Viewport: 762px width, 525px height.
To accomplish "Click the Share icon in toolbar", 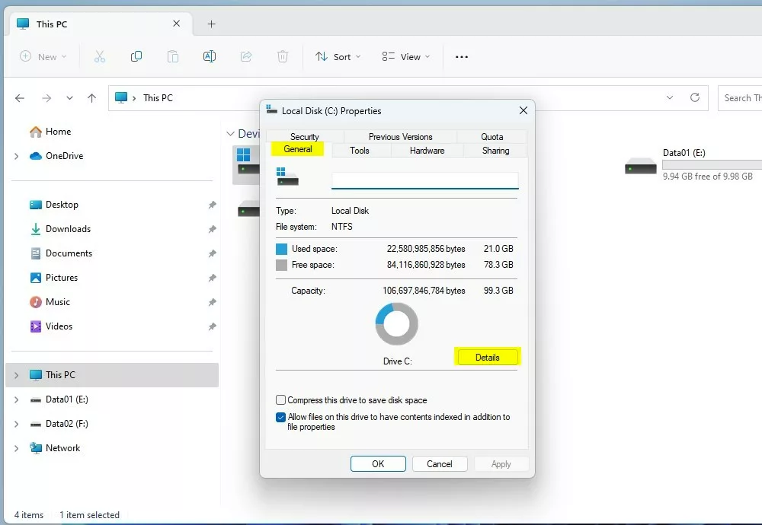I will point(246,57).
